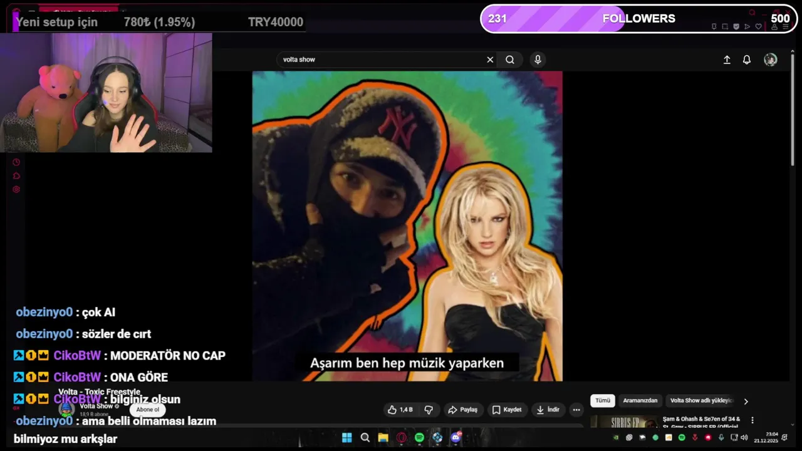This screenshot has width=802, height=451.
Task: Open File Explorer from the taskbar
Action: coord(383,438)
